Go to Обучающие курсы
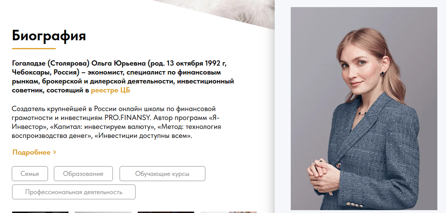Screen dimensions: 446x213 [162, 174]
